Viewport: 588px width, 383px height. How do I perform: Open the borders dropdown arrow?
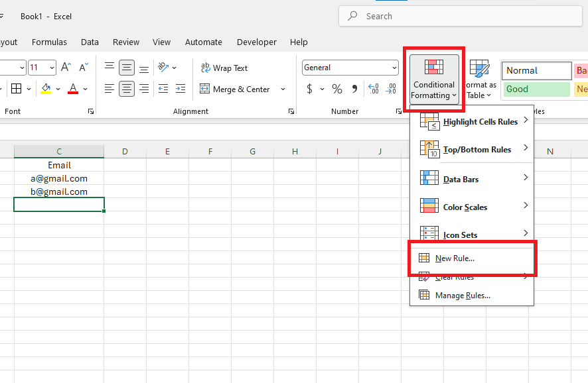point(29,89)
